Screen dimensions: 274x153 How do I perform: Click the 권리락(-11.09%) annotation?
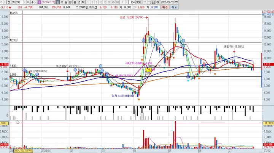click(x=234, y=47)
